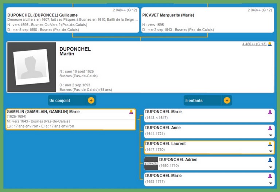This screenshot has width=280, height=192.
Task: Expand dropdown arrow for Marie (1653-1717)
Action: click(270, 183)
